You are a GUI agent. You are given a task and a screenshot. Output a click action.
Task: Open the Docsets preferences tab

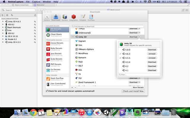pos(65,18)
